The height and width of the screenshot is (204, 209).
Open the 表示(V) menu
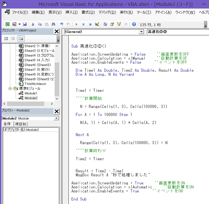55,12
